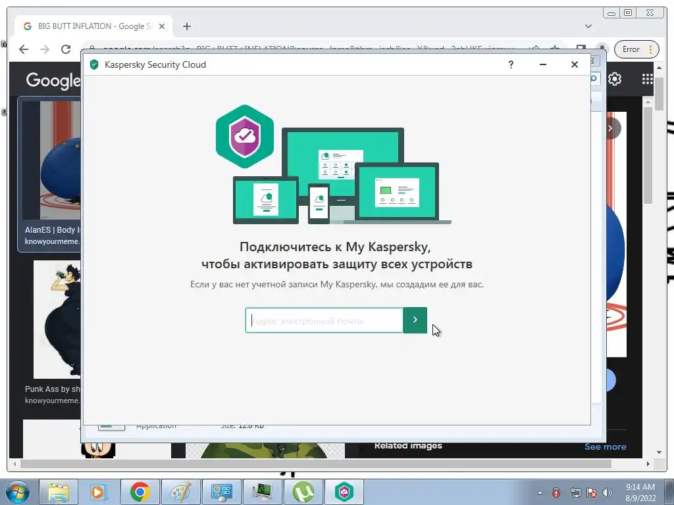Minimize the Kaspersky Security Cloud window

tap(543, 64)
